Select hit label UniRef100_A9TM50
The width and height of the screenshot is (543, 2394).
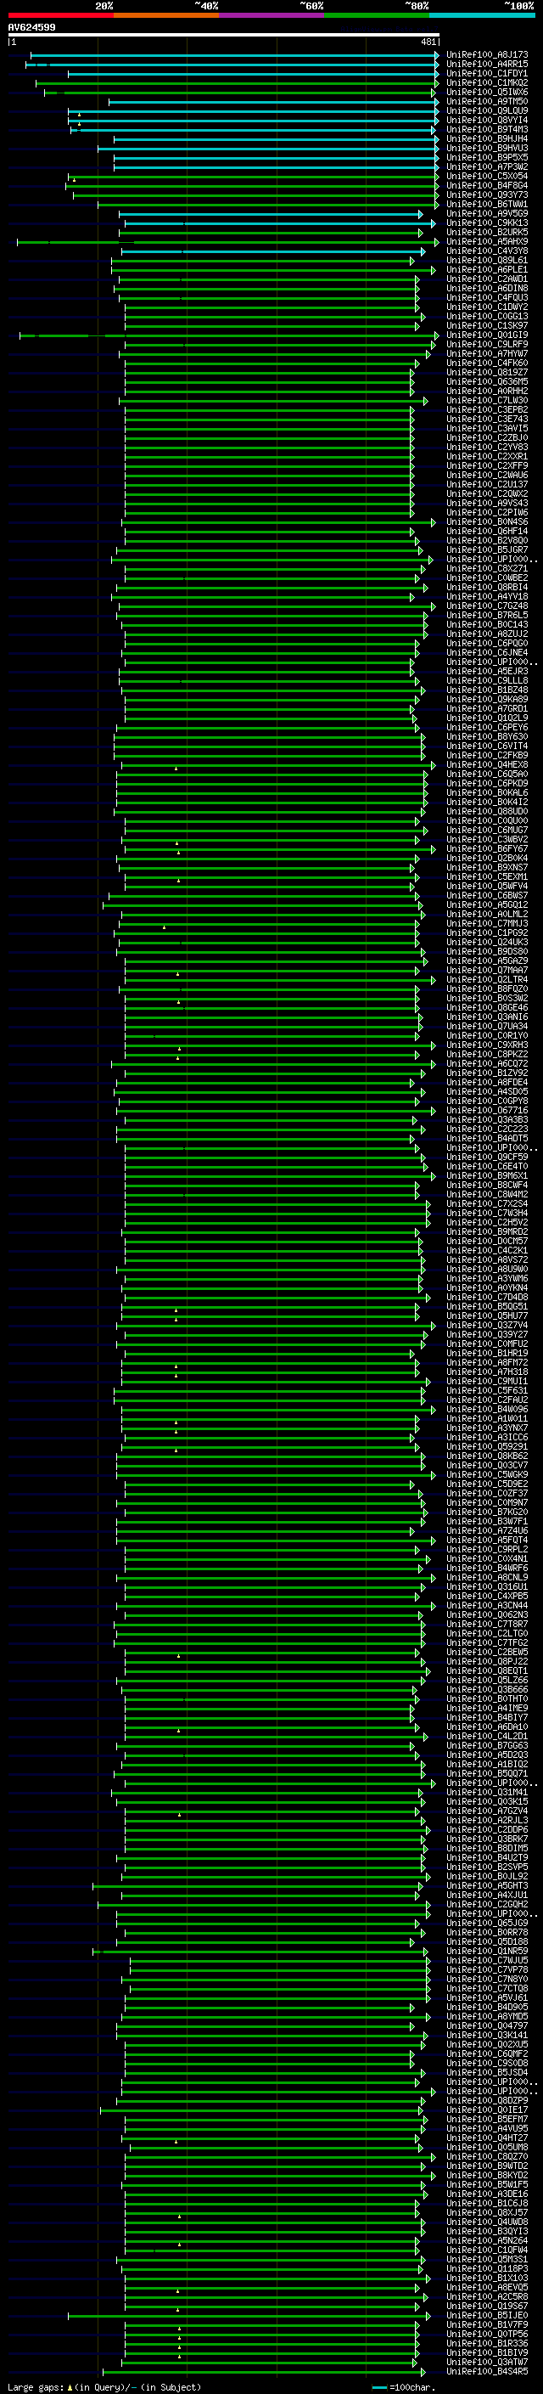[x=487, y=101]
